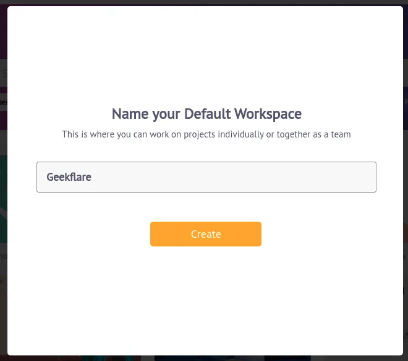Click 'projects individually' in the subtitle
408x361 pixels.
pos(224,134)
